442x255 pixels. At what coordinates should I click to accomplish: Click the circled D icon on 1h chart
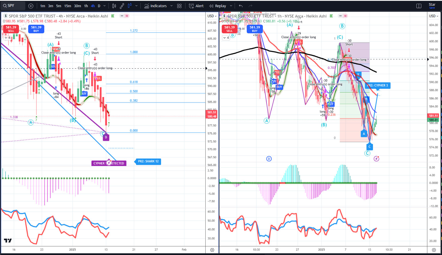click(x=269, y=159)
